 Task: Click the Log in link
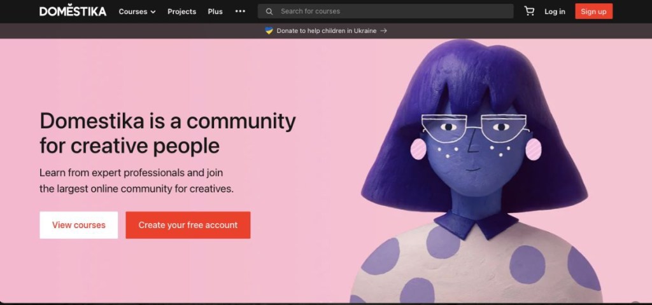[555, 11]
